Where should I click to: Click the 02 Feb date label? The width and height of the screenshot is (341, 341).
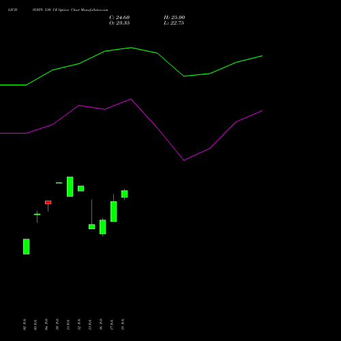25,324
